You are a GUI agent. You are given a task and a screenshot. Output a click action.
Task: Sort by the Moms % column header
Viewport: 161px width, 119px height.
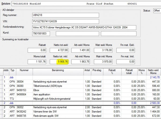[142, 72]
